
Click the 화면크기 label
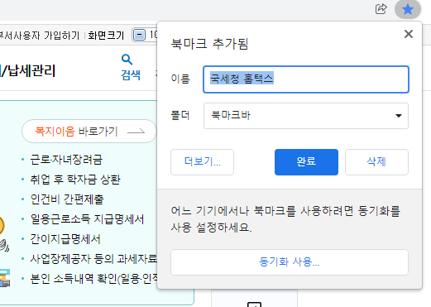[106, 36]
